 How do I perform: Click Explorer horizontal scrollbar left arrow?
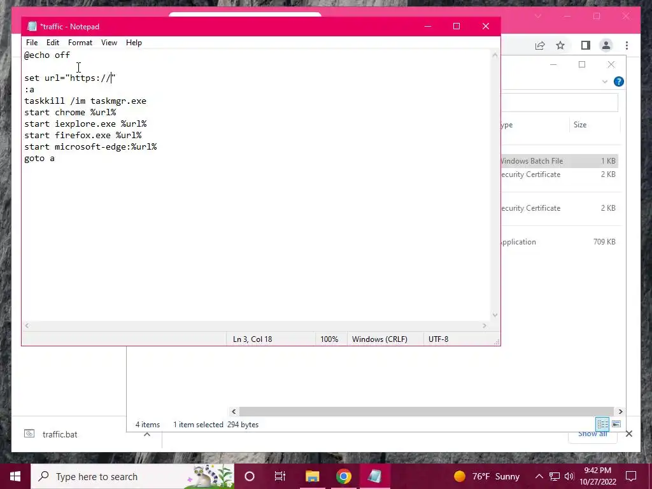pos(234,411)
